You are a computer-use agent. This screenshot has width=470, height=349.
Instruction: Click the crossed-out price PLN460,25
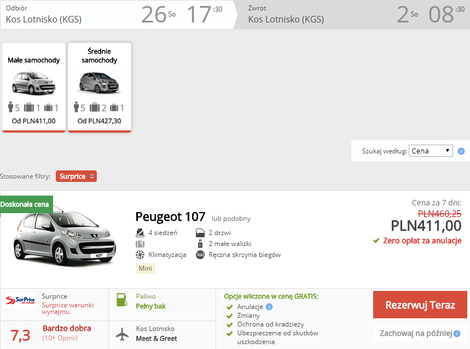[439, 214]
